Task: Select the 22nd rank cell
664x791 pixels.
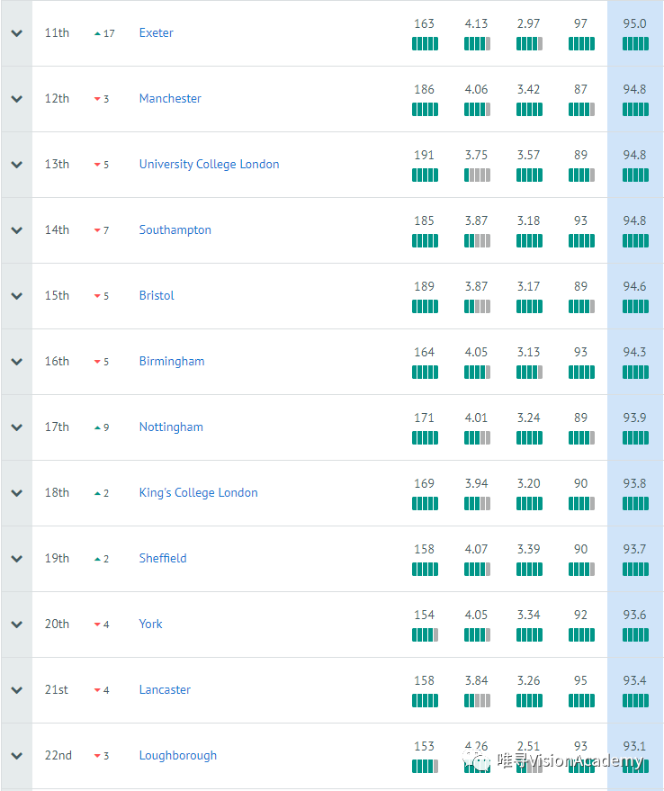Action: [x=58, y=756]
